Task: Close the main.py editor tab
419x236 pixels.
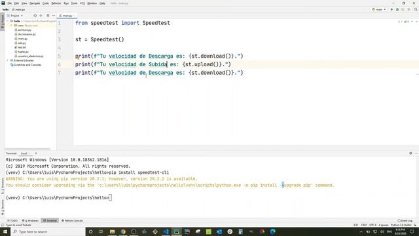Action: (x=75, y=16)
